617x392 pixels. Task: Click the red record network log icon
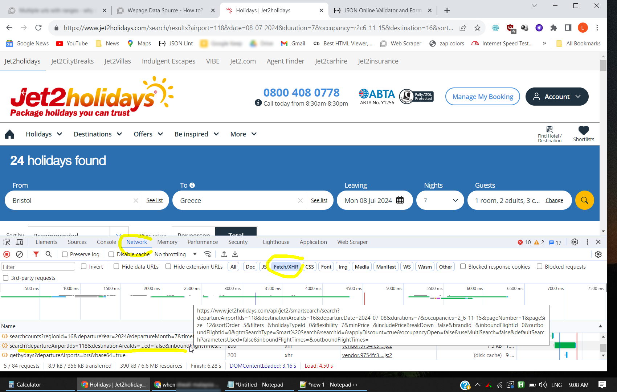pos(7,254)
